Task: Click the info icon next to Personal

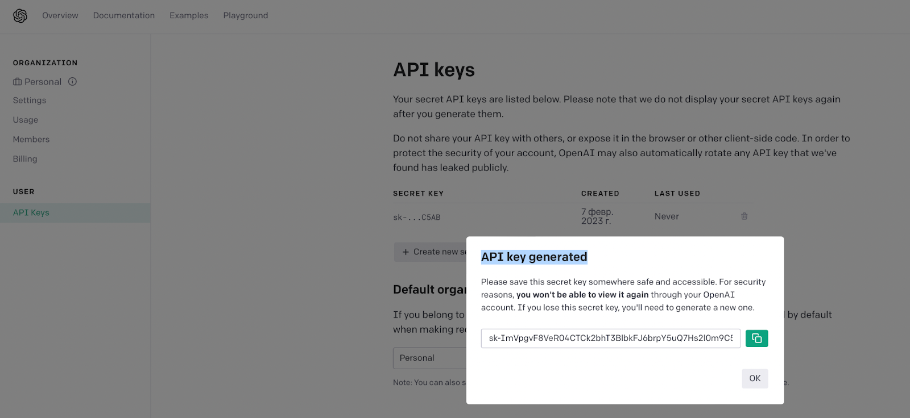Action: 73,82
